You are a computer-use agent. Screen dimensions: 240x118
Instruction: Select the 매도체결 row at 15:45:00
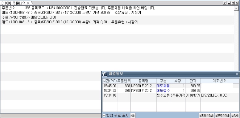tap(168, 86)
